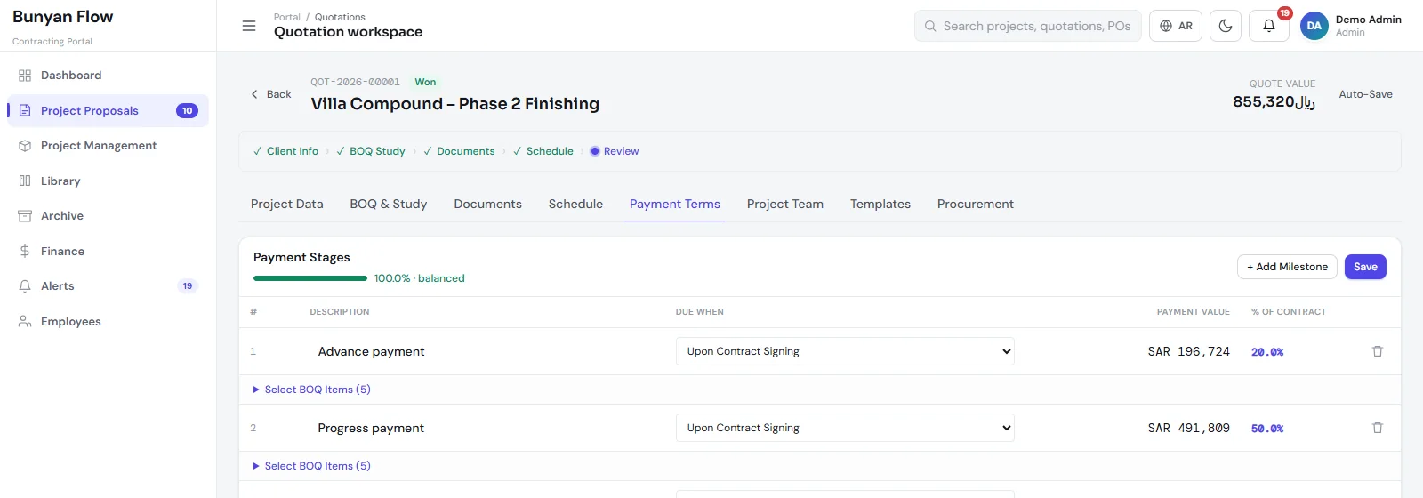Click the SAR 196,724 payment value
The image size is (1423, 498).
[1188, 351]
